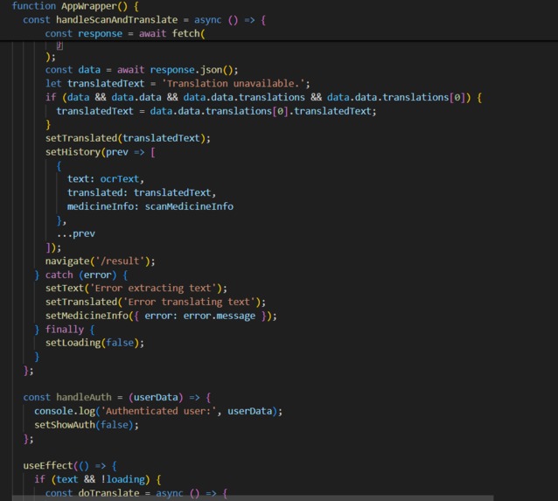Click the property line 'text: ocrText,'
This screenshot has width=558, height=501.
pyautogui.click(x=106, y=179)
